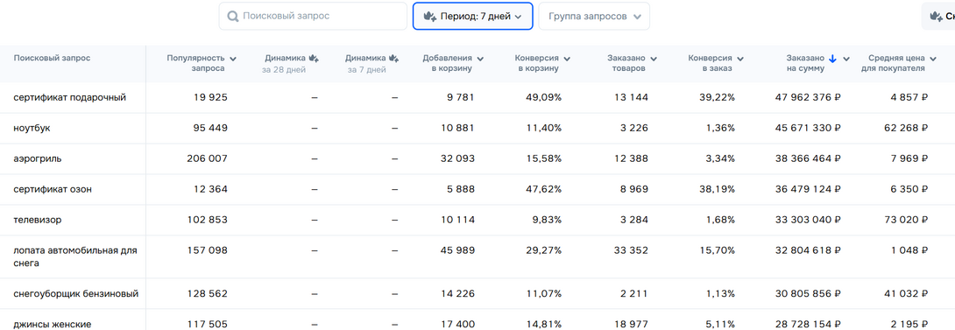Select the телевизор query row
Screen dimensions: 955x330
tap(38, 220)
